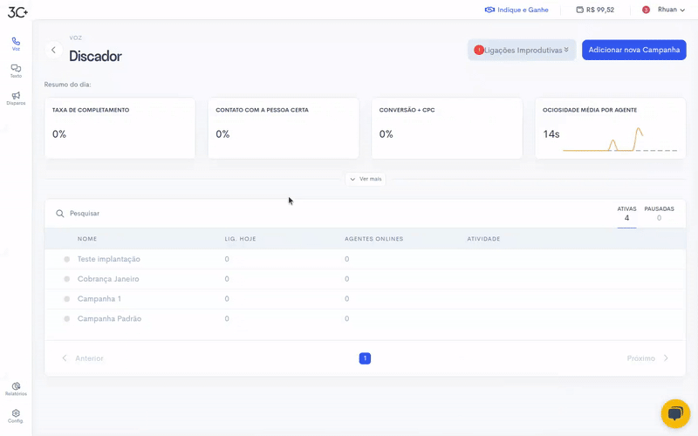
Task: Click the Ociosidade Média por Agente chart
Action: tap(620, 140)
